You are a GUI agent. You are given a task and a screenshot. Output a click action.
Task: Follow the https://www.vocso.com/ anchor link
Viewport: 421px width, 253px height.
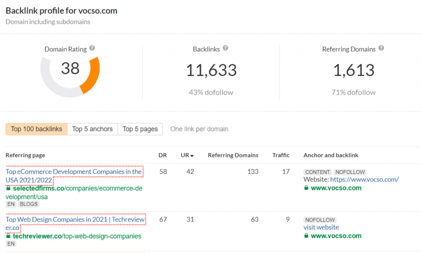pos(364,179)
